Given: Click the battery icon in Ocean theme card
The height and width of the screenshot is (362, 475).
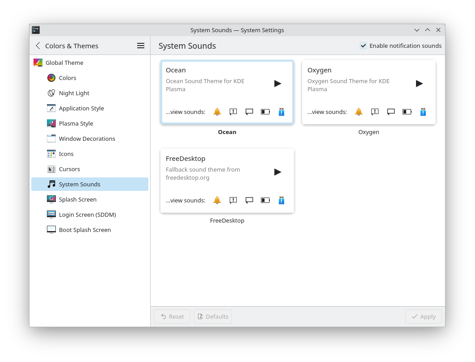Looking at the screenshot, I should [x=265, y=112].
